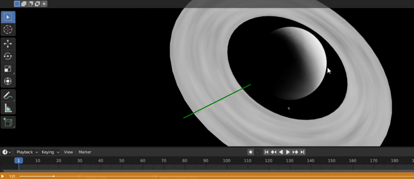Open the Keying popover
414x179 pixels.
[50, 152]
